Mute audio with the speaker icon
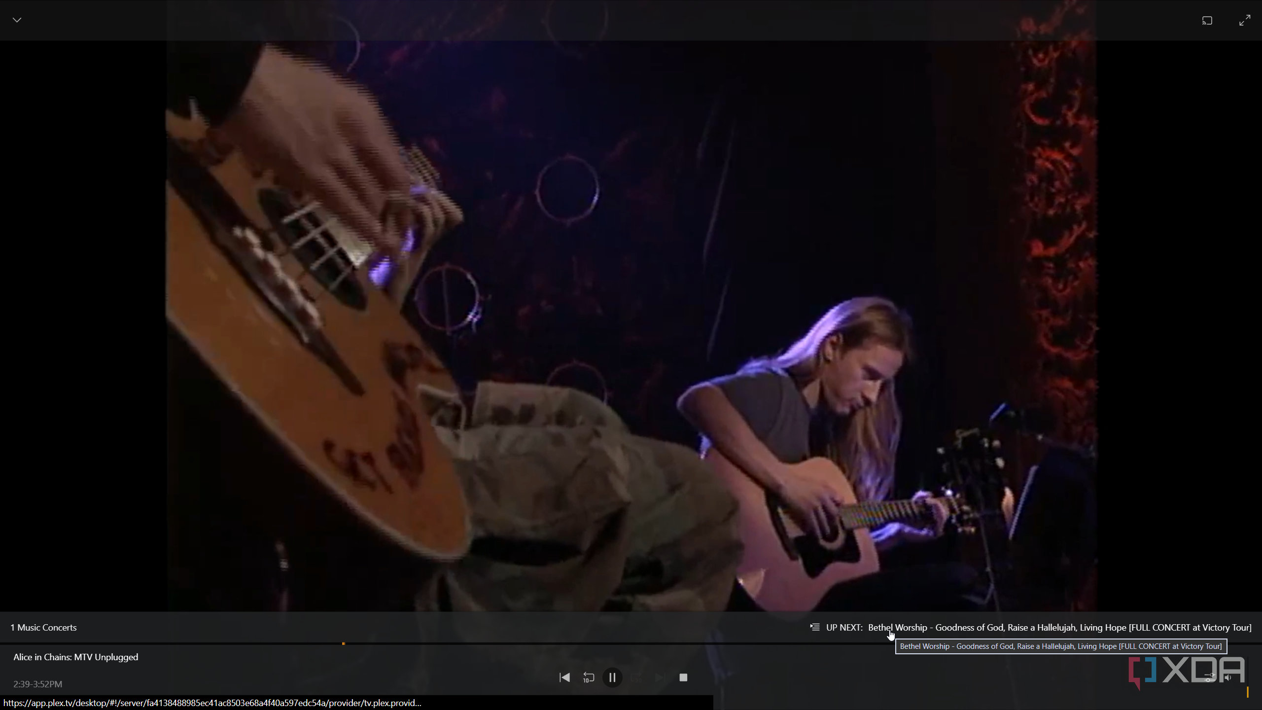 coord(1228,677)
